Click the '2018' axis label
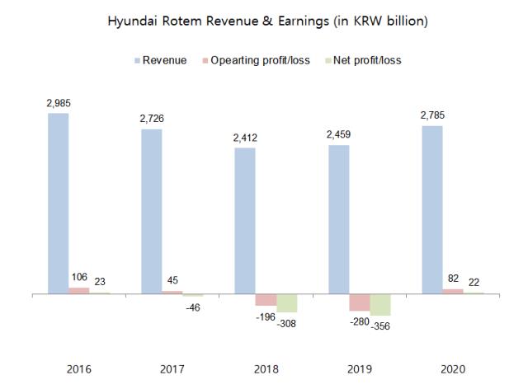Image resolution: width=528 pixels, height=389 pixels. (x=266, y=369)
